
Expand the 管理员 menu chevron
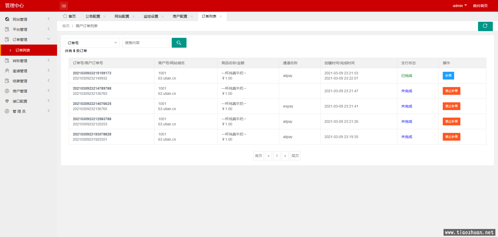click(x=49, y=111)
